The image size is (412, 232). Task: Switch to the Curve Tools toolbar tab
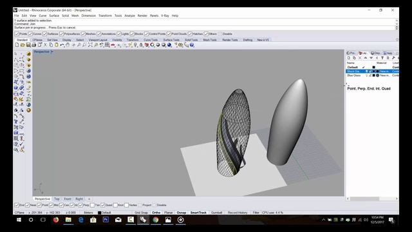[151, 40]
